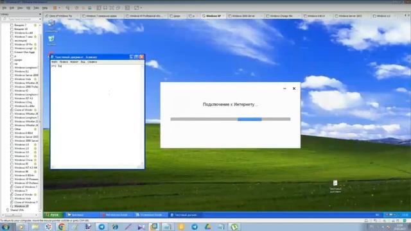The width and height of the screenshot is (411, 231).
Task: Close the Library panel with its X
Action: (40, 14)
